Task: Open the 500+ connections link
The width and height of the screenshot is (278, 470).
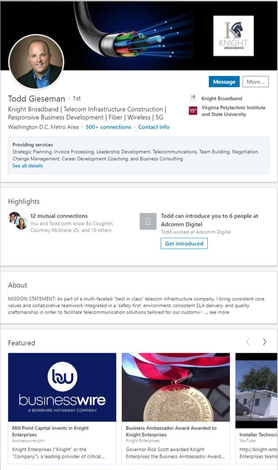Action: click(108, 127)
